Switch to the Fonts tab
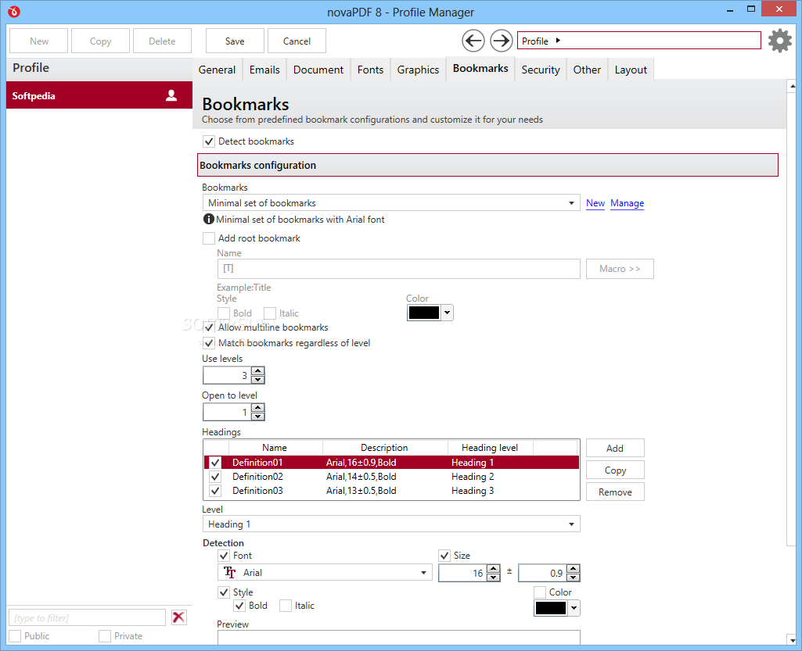 [370, 70]
